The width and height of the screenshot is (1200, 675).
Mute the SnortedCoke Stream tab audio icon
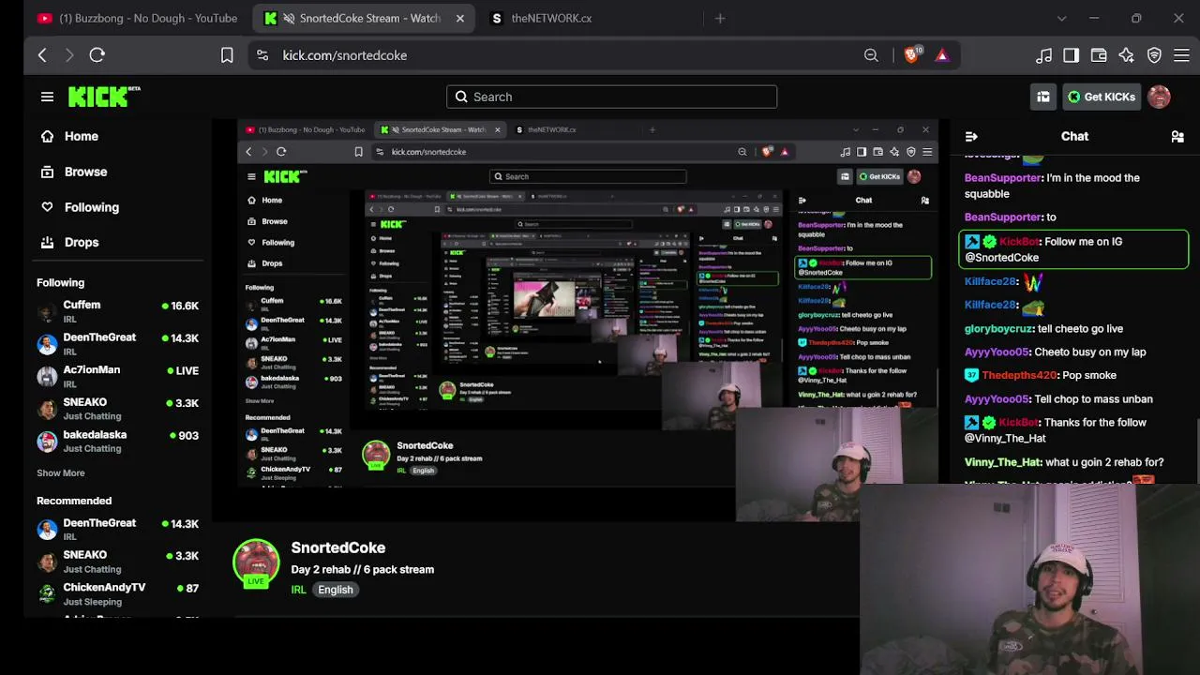290,18
